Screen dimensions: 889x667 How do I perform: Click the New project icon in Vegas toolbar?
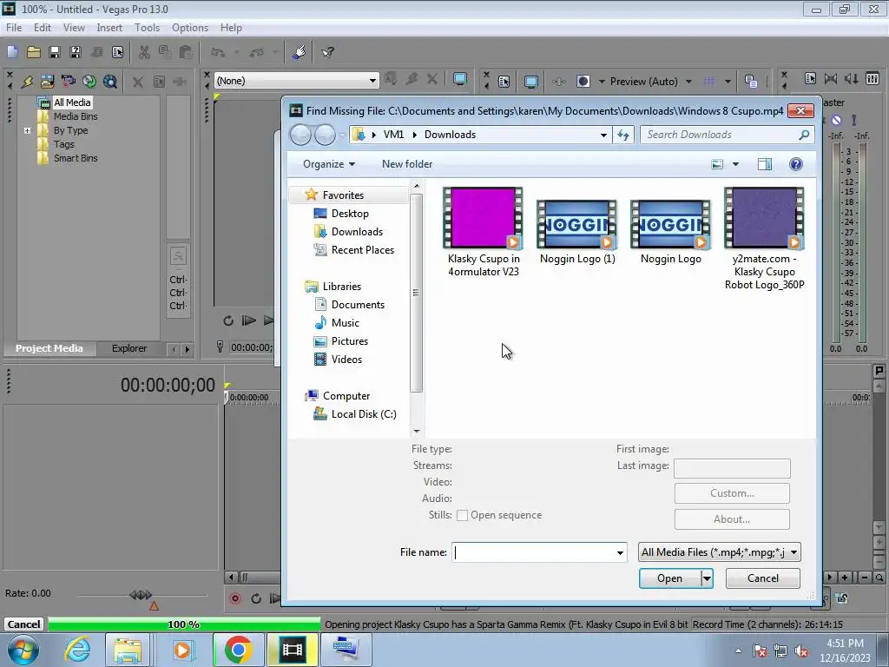pos(12,52)
